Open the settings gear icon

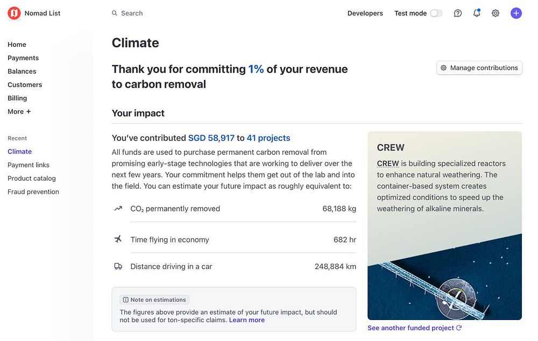(x=495, y=13)
